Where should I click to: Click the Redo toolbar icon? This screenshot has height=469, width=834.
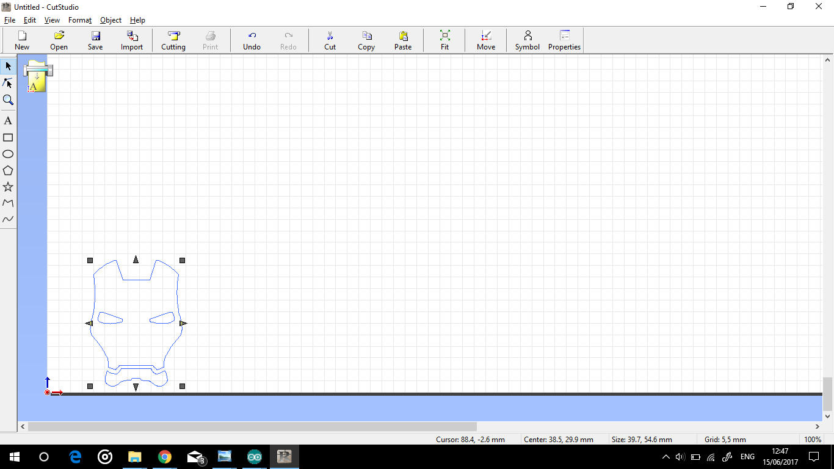point(288,40)
